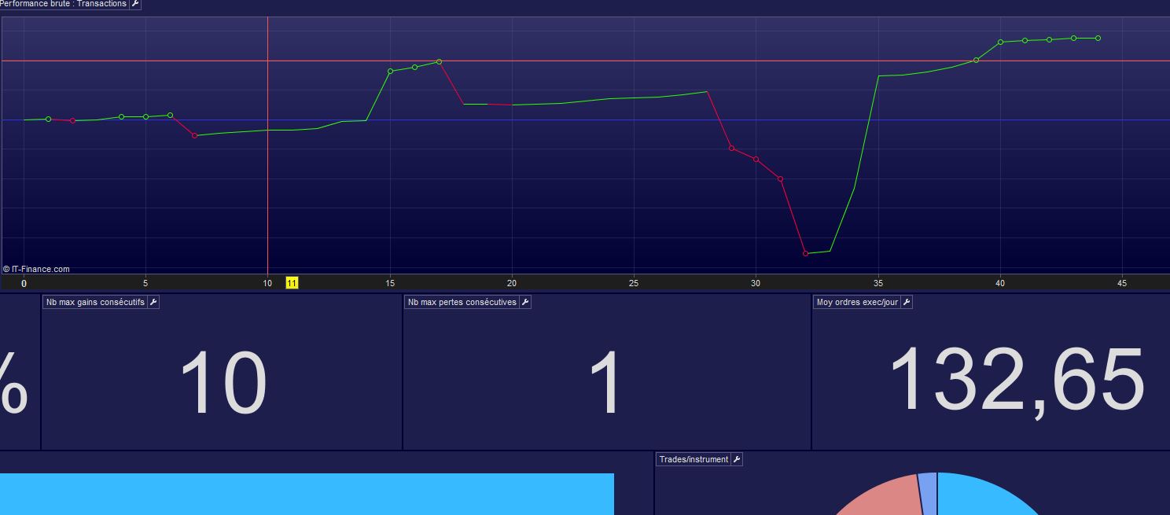The image size is (1170, 515).
Task: Click the green data point at transaction 17
Action: point(439,61)
